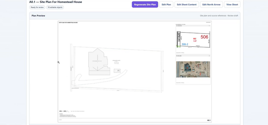Click the scale bar on the sheet
The width and height of the screenshot is (268, 125).
[x=64, y=111]
